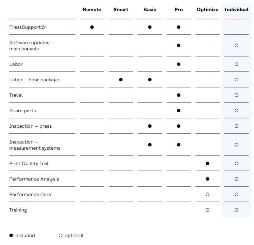The width and height of the screenshot is (254, 245).
Task: Click the filled dot for PressSupport24 under Remote
Action: tap(92, 27)
